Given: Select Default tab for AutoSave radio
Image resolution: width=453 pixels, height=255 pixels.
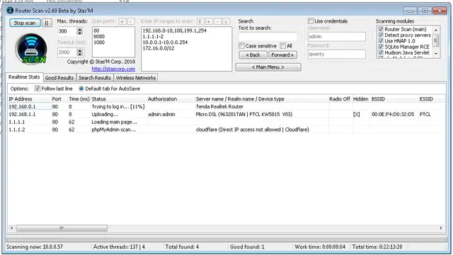Looking at the screenshot, I should tap(81, 89).
